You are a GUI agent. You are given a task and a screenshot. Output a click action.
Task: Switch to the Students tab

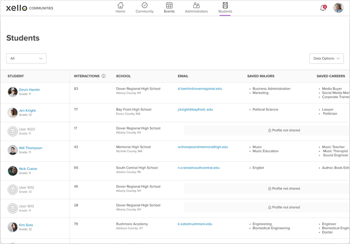click(225, 8)
